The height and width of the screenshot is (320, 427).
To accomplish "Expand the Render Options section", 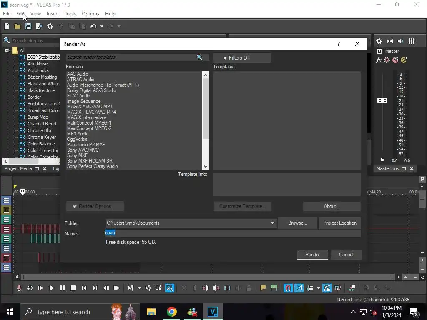I will tap(95, 206).
